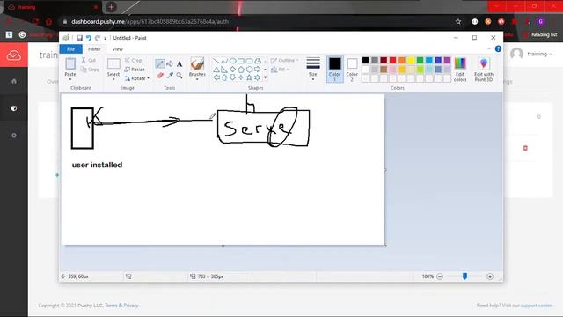The width and height of the screenshot is (563, 317).
Task: Choose the Pentagon shape
Action: point(241,69)
